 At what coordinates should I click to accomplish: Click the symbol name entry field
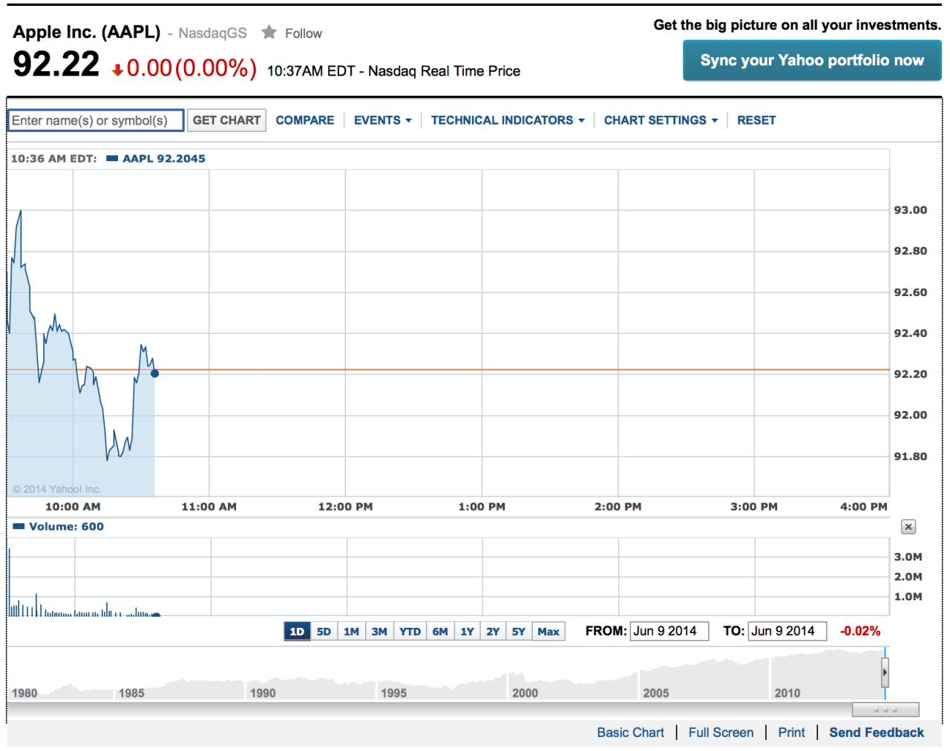click(x=95, y=119)
